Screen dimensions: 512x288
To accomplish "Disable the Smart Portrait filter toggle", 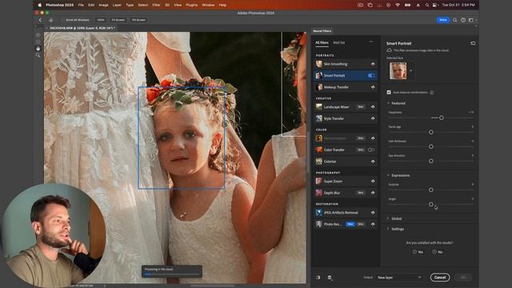I will [x=371, y=75].
